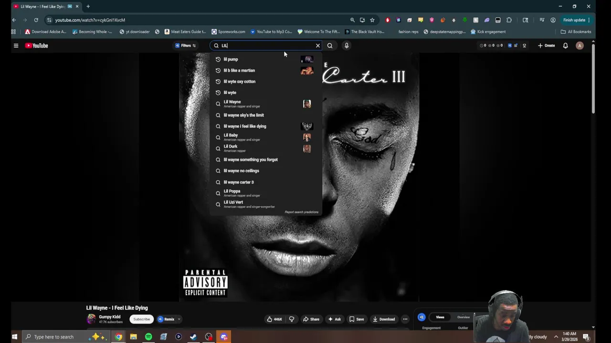Choose 'lil wayne carter 3' suggestion
The height and width of the screenshot is (343, 611).
click(x=265, y=182)
